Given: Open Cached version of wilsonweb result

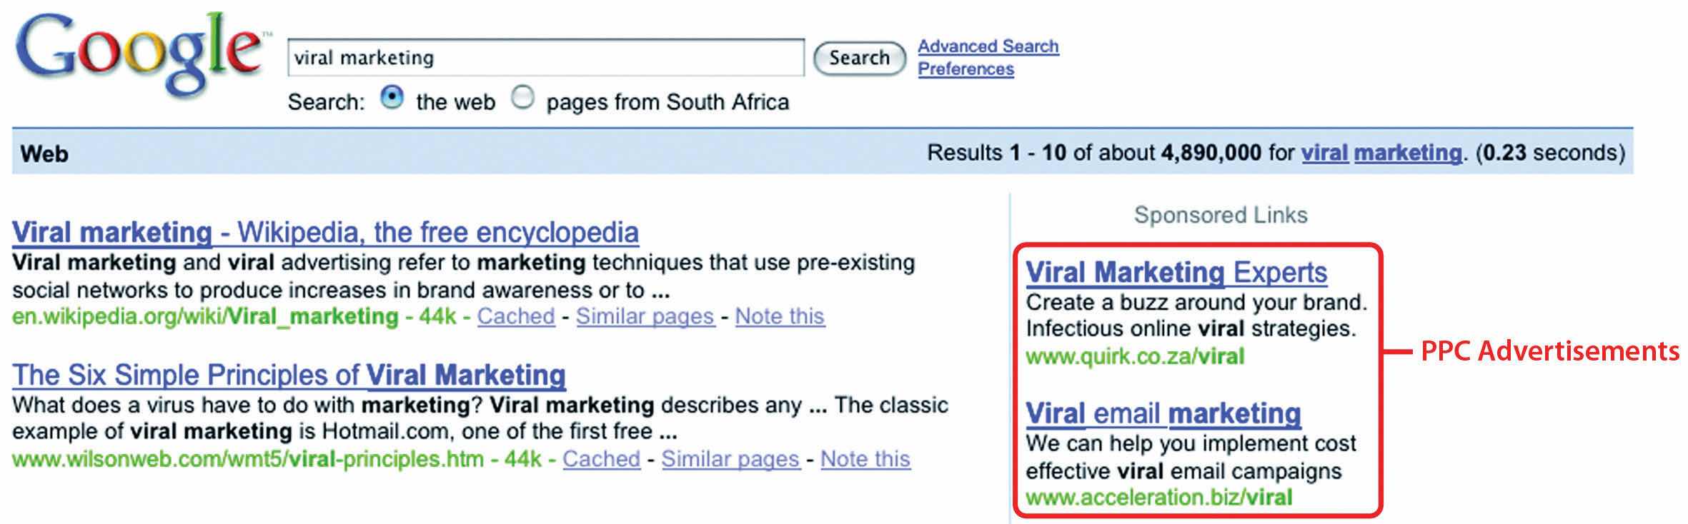Looking at the screenshot, I should coord(601,459).
